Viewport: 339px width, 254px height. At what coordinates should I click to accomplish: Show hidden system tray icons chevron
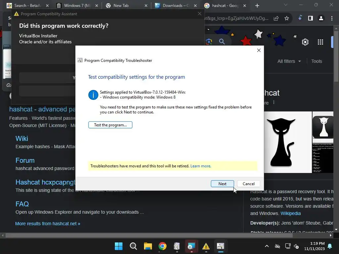click(x=267, y=246)
